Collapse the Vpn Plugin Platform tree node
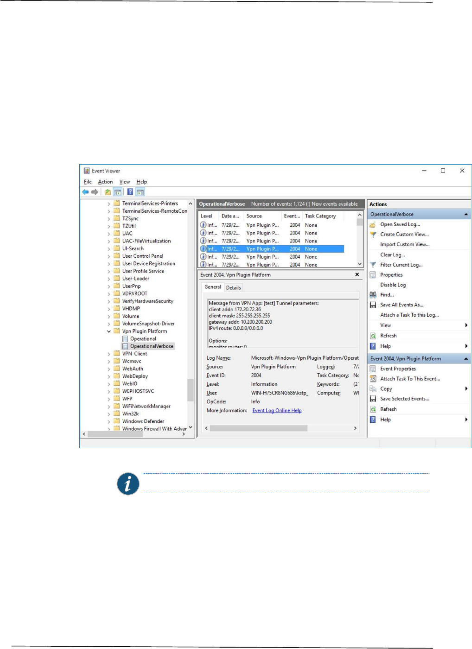 point(109,331)
